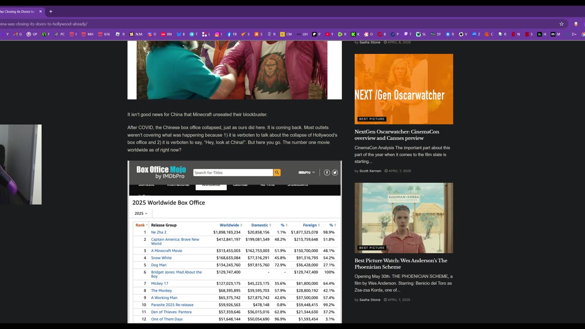This screenshot has width=585, height=329.
Task: Open Den of Thieves: Pantera link
Action: [171, 312]
